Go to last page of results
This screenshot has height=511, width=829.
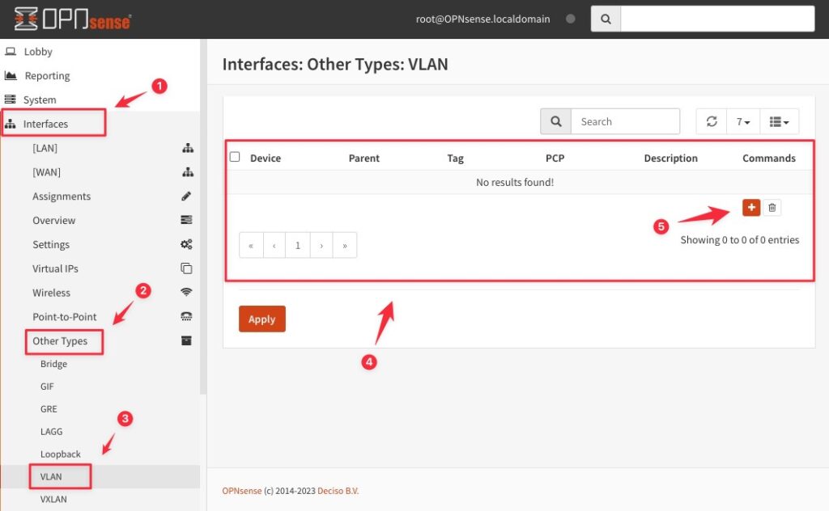point(345,246)
